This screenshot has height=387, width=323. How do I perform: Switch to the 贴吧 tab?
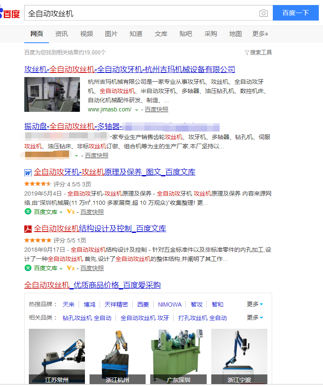185,34
